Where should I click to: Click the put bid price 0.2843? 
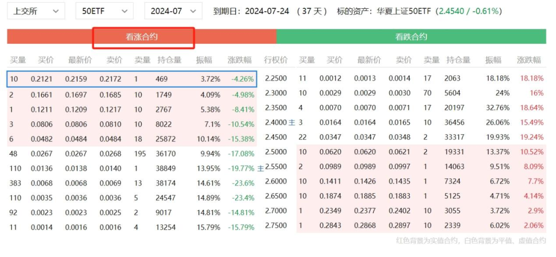pos(330,226)
